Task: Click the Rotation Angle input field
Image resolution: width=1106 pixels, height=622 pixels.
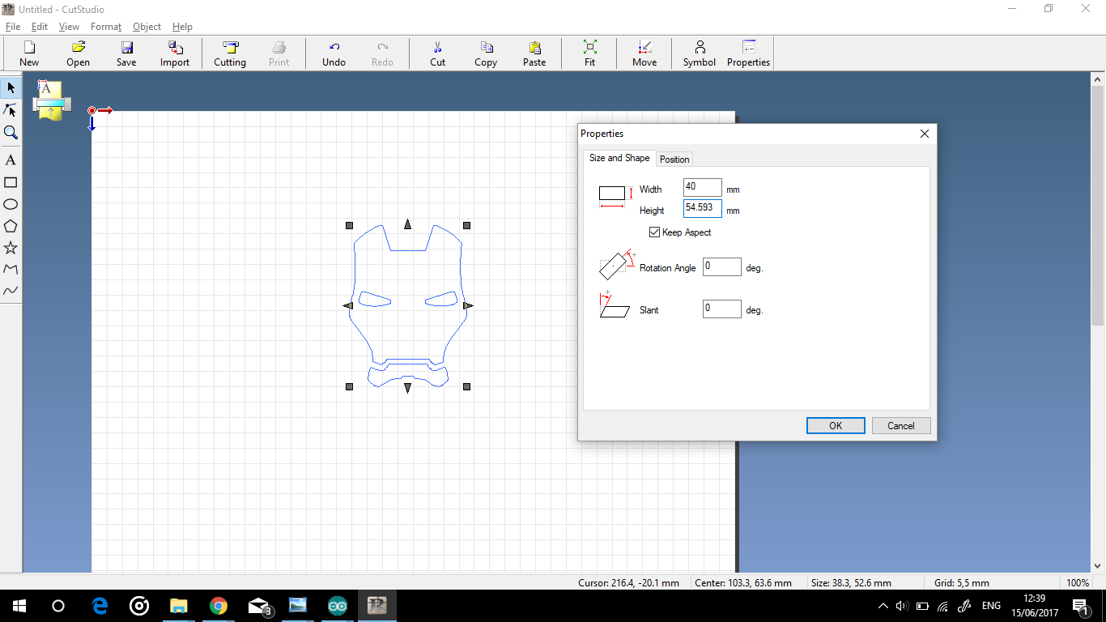Action: (x=721, y=266)
